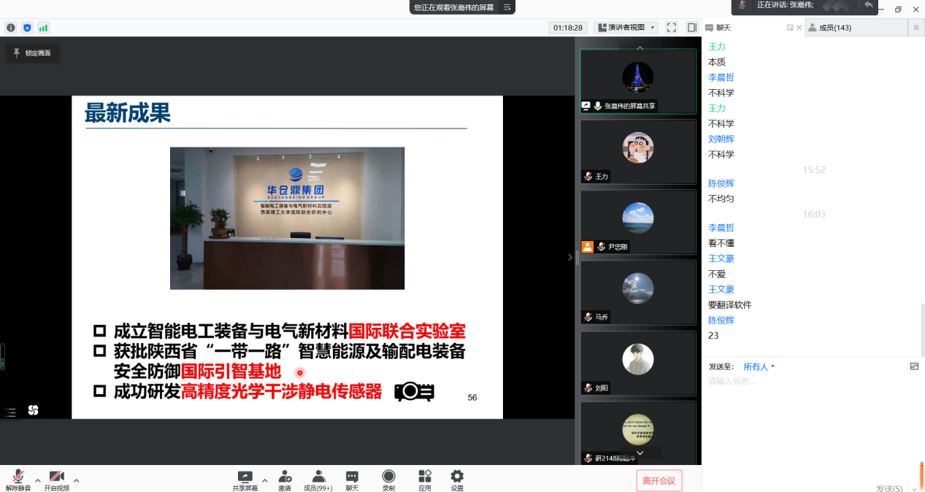Toggle the side panel layout icon
Viewport: 925px width, 492px height.
tap(691, 28)
